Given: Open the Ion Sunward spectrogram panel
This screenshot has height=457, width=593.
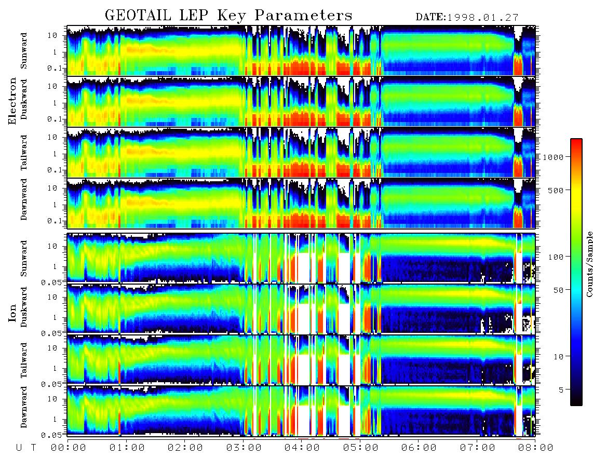Looking at the screenshot, I should coord(301,258).
